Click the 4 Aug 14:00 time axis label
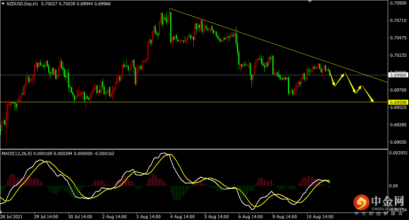Image resolution: width=409 pixels, height=220 pixels. point(182,216)
